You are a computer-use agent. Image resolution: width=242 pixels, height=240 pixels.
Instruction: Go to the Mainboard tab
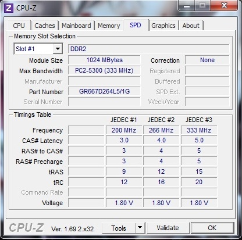(76, 26)
